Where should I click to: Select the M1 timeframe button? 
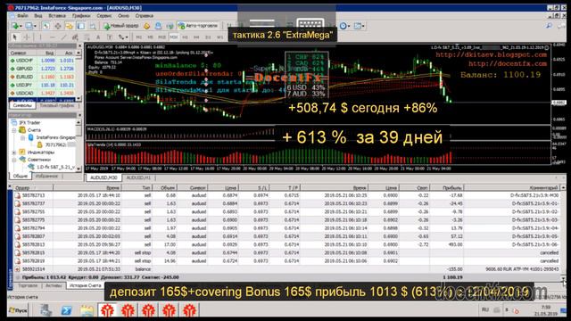139,37
